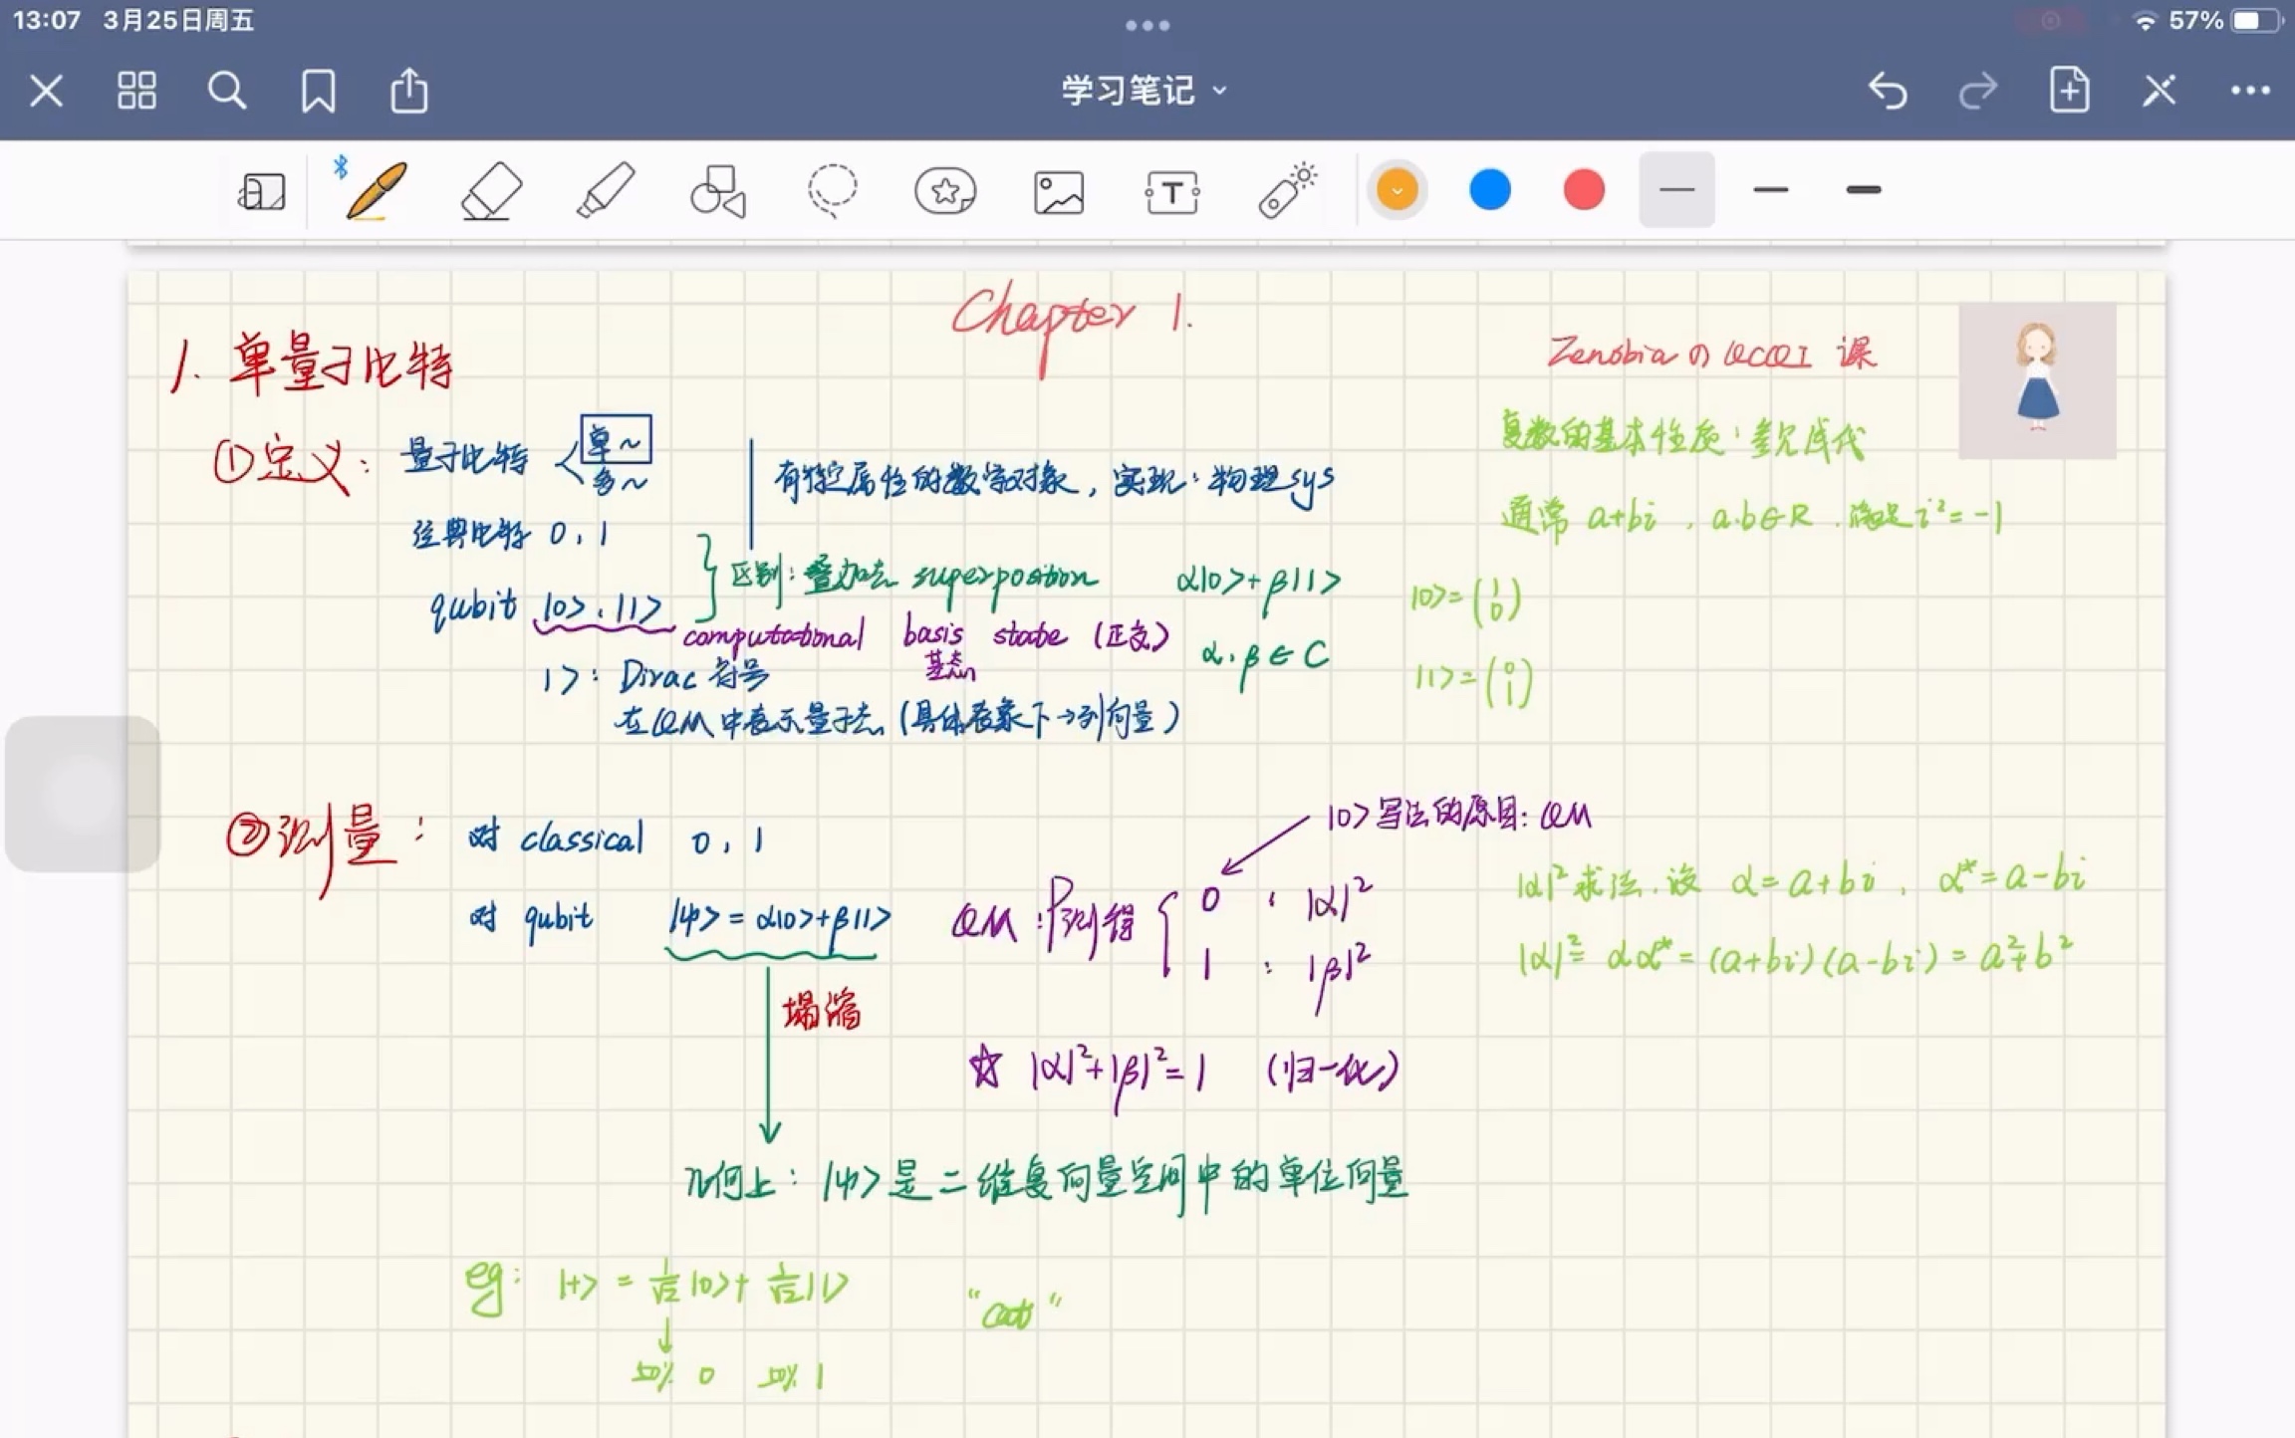Select the medium stroke width
This screenshot has height=1438, width=2295.
pos(1771,189)
